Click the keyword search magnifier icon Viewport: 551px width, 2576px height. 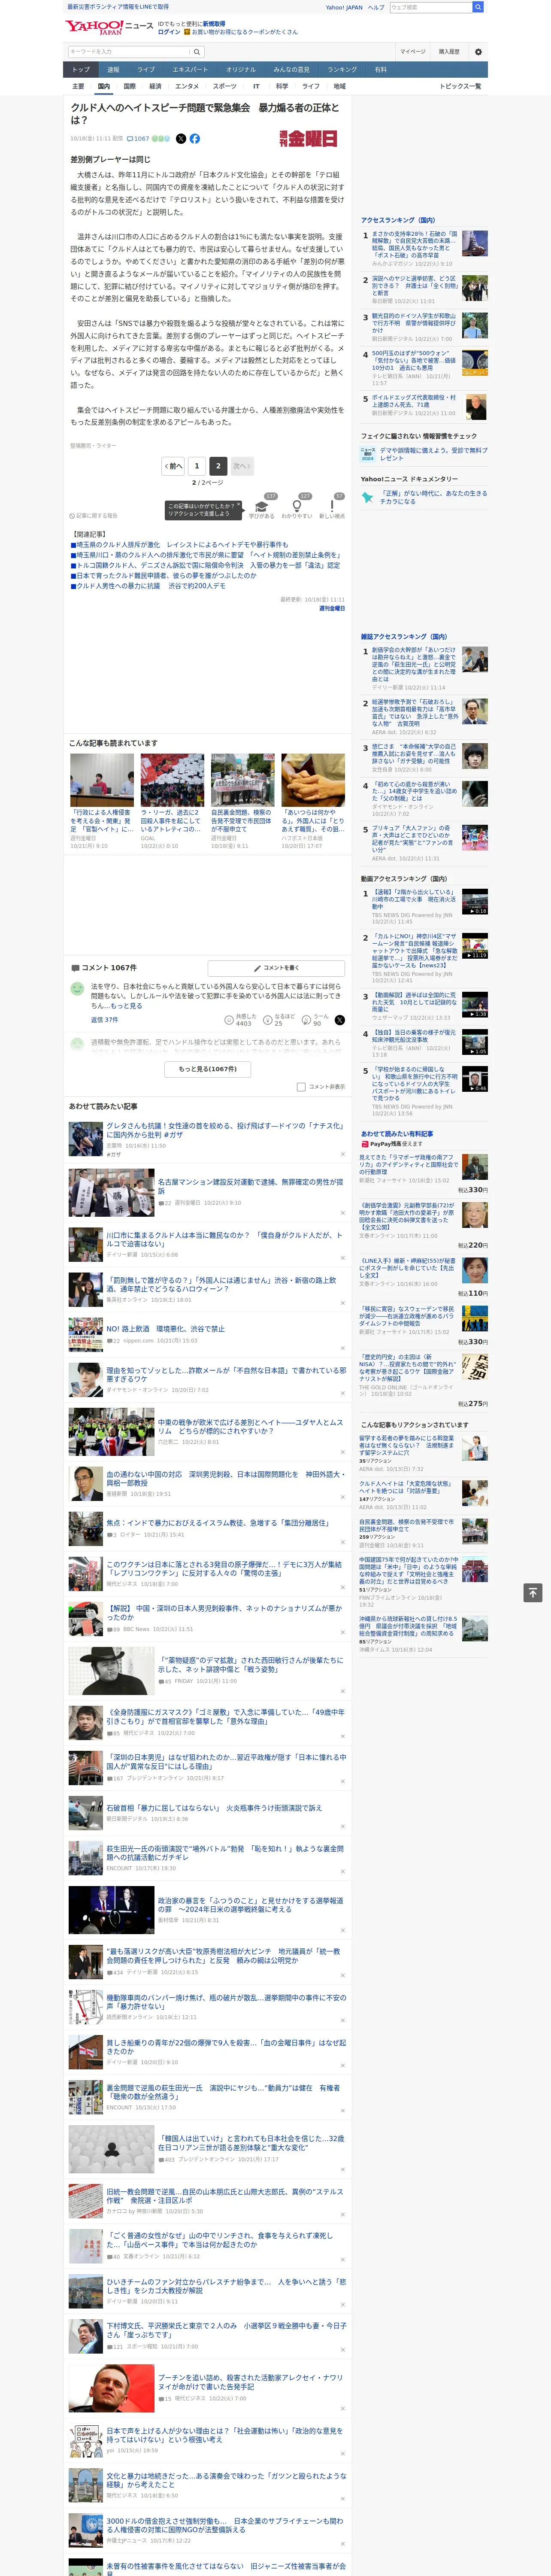(197, 52)
